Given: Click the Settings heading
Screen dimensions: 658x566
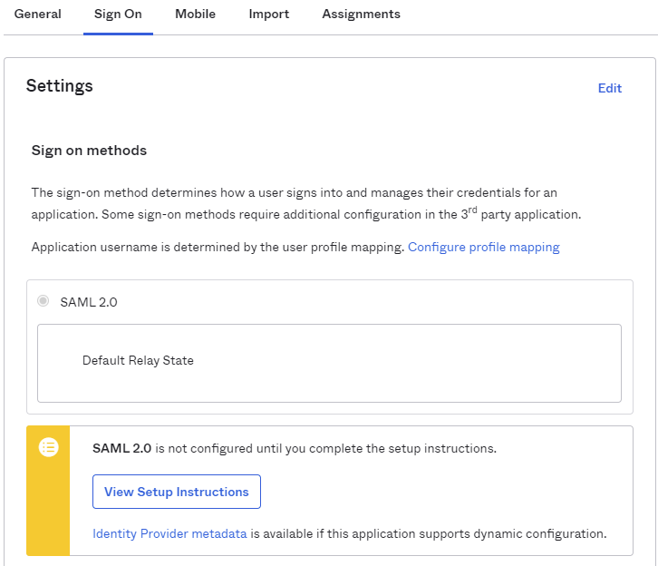Looking at the screenshot, I should [60, 86].
